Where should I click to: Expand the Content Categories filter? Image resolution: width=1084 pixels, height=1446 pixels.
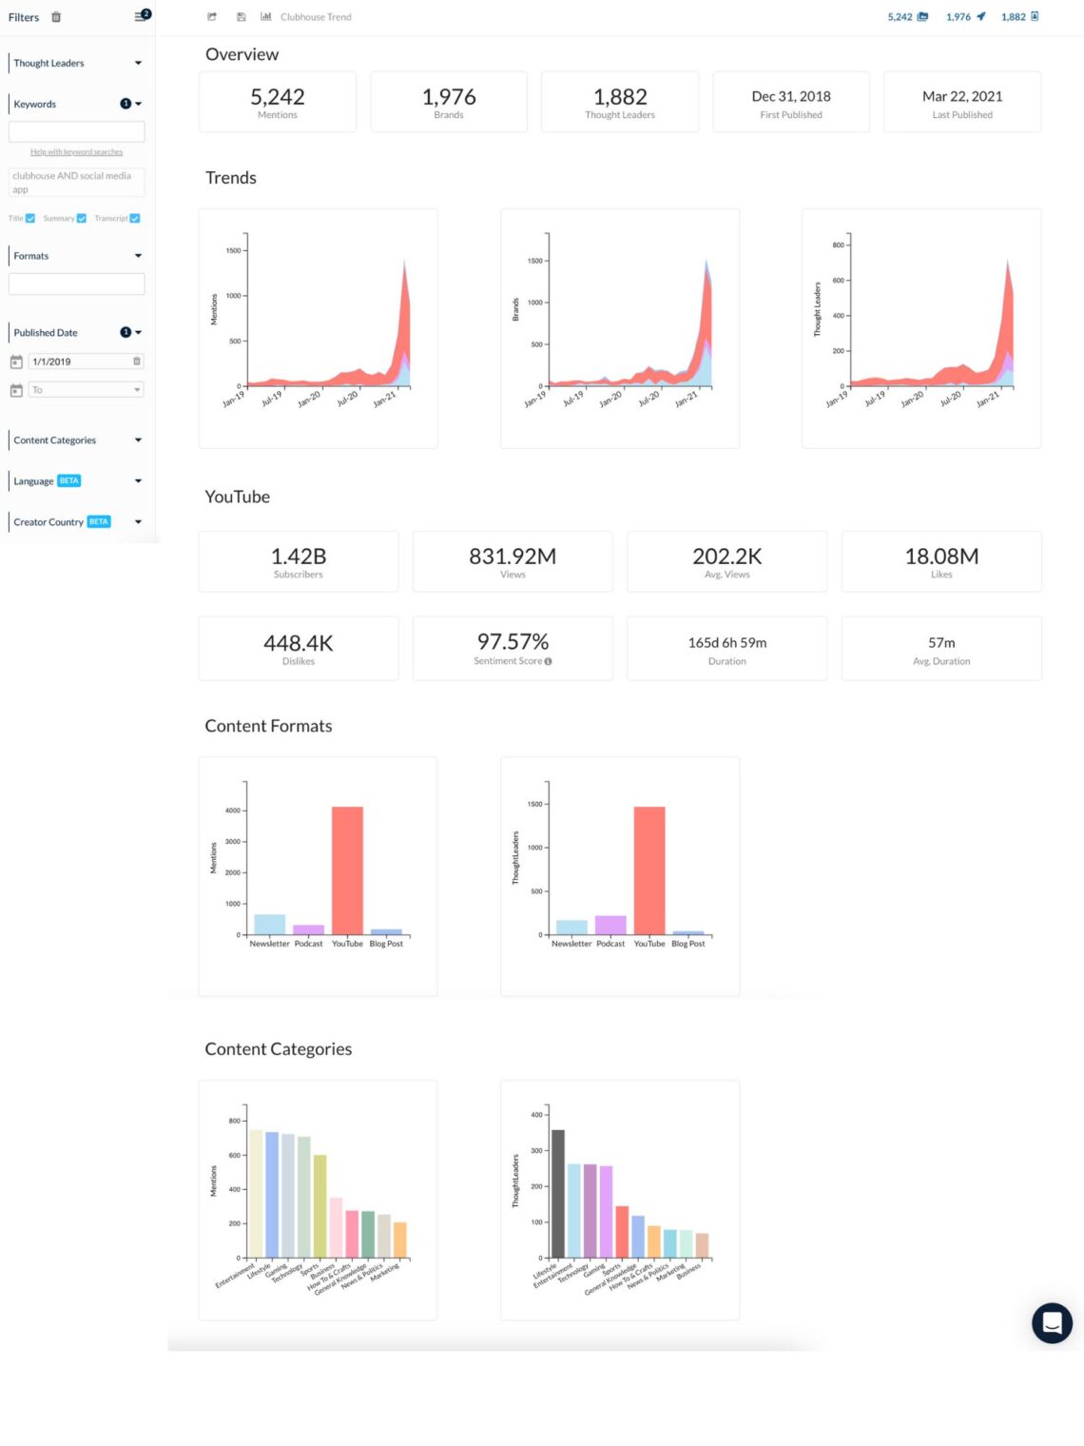tap(139, 440)
